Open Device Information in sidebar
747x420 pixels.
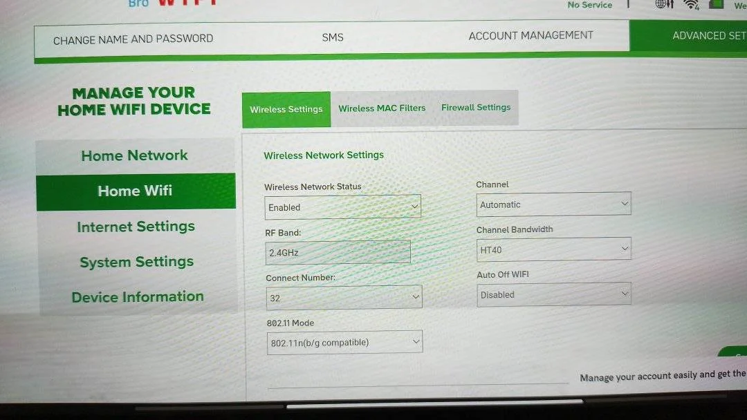(138, 297)
